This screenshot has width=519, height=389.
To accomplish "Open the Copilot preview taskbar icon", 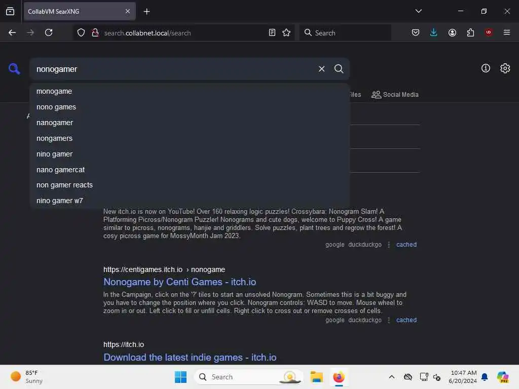I will click(503, 377).
